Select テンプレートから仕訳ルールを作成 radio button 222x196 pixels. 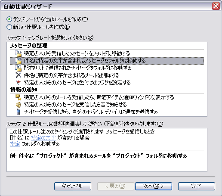pos(9,19)
